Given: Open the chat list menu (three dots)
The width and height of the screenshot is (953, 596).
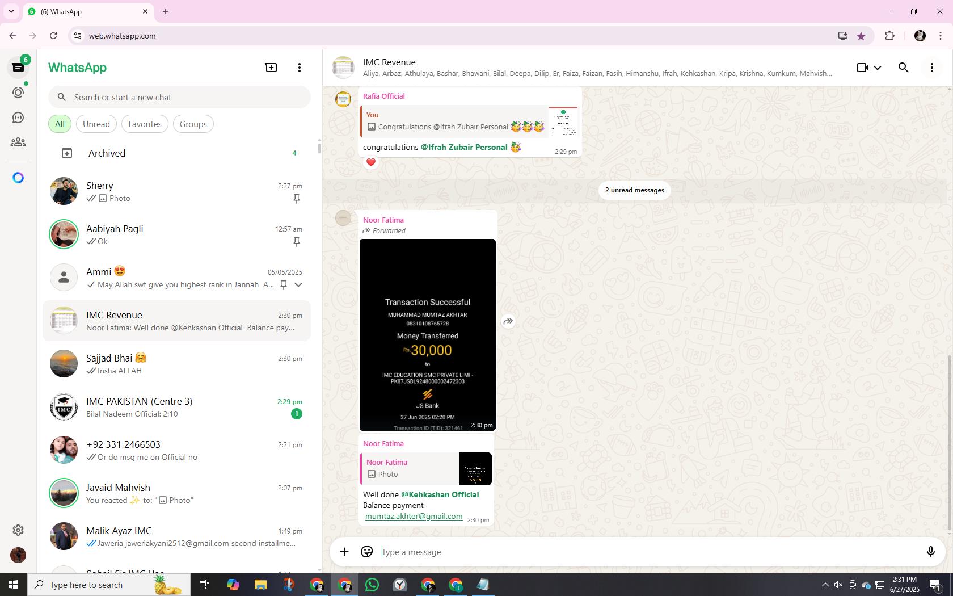Looking at the screenshot, I should tap(300, 68).
